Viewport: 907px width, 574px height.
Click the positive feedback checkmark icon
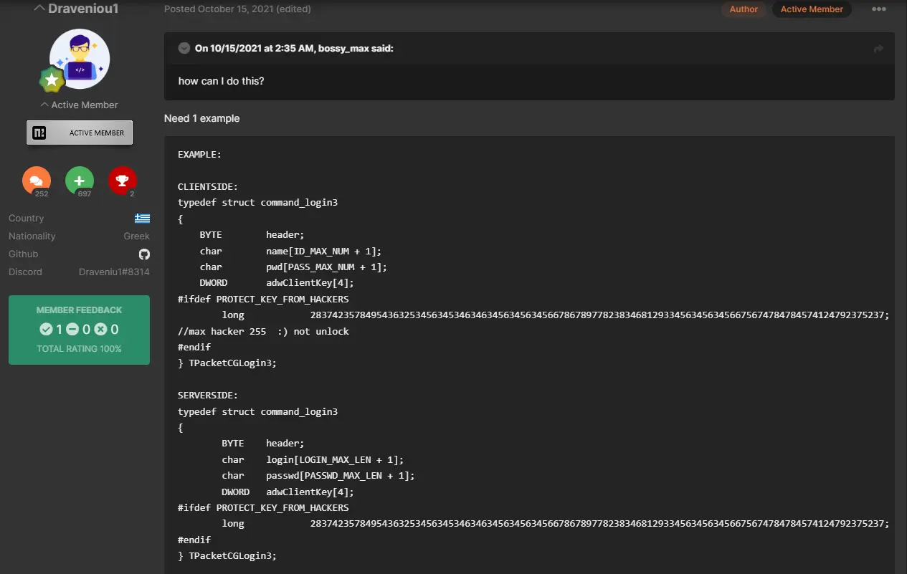47,330
